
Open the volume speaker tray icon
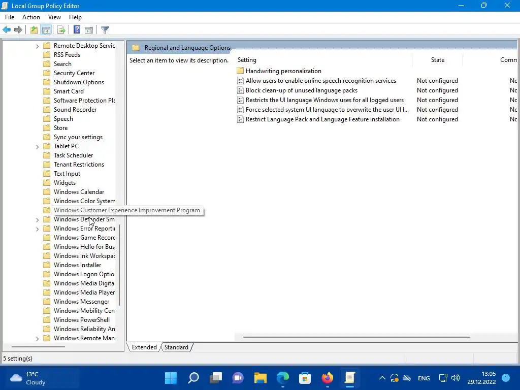pos(456,378)
